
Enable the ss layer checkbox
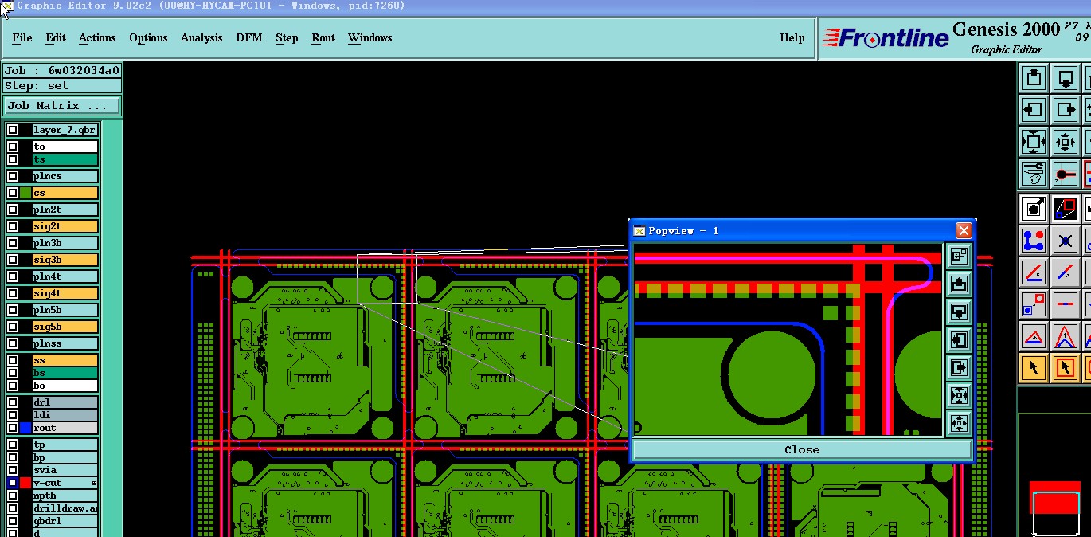[13, 360]
